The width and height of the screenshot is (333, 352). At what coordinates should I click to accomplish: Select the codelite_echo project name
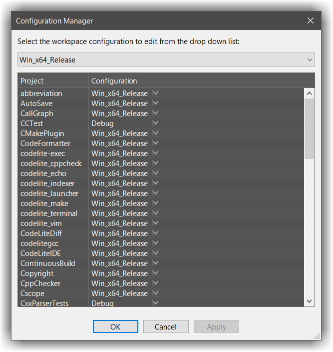click(x=43, y=173)
